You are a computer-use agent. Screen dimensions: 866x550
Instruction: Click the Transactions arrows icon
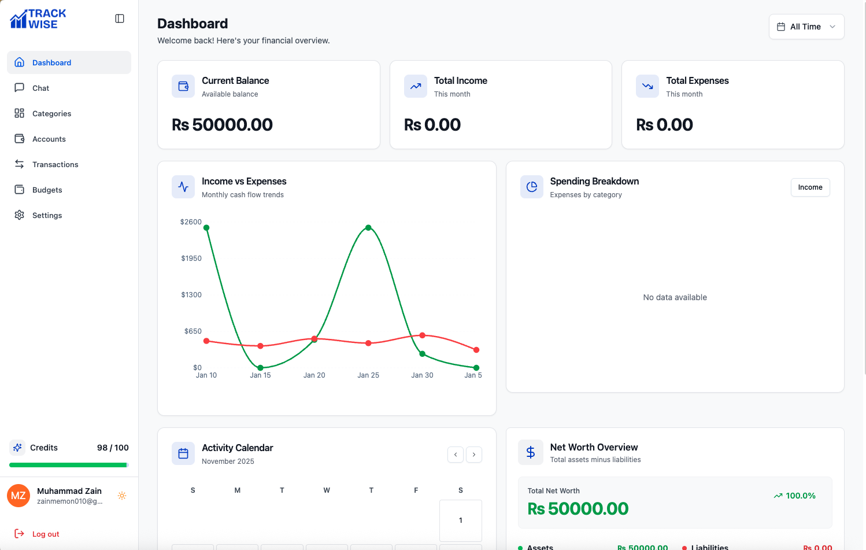[x=20, y=164]
